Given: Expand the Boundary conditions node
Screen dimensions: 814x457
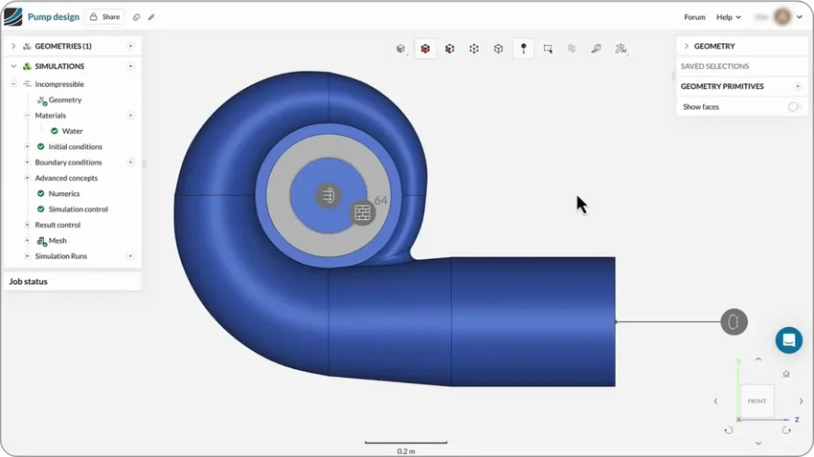Looking at the screenshot, I should [x=27, y=163].
